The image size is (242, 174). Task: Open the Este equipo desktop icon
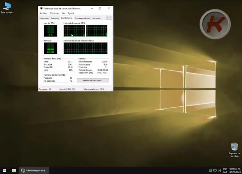click(x=7, y=8)
